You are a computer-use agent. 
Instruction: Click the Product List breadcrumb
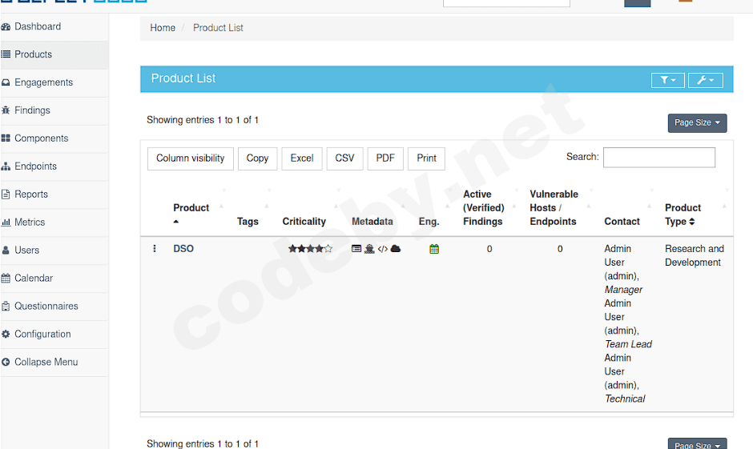pos(218,28)
